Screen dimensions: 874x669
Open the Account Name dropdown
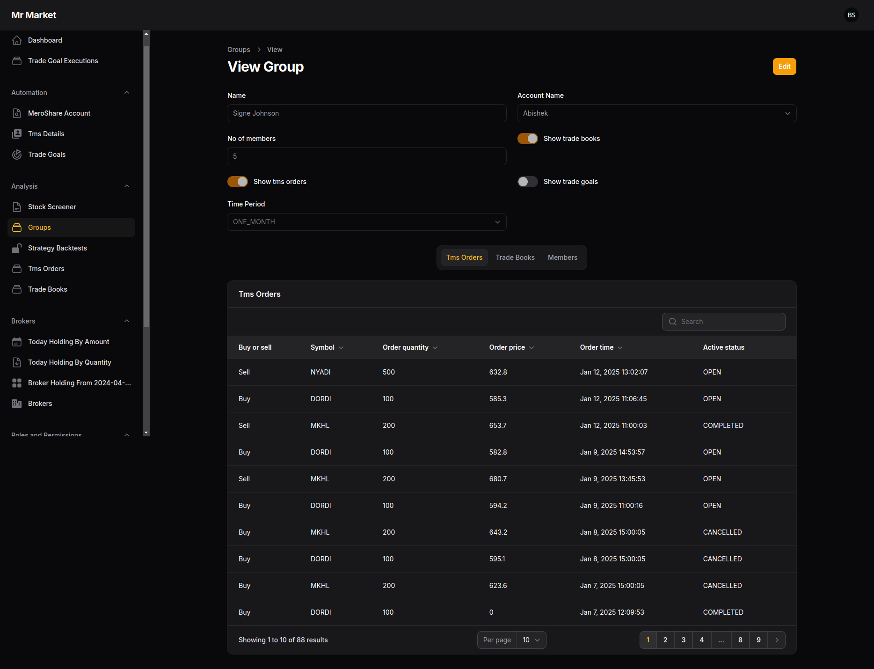click(657, 113)
